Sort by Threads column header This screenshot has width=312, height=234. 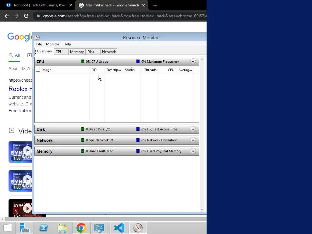[x=149, y=70]
